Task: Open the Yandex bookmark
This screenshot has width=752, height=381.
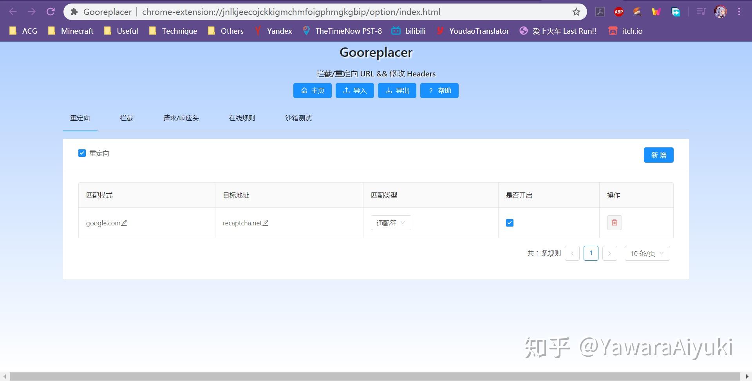Action: pyautogui.click(x=273, y=31)
